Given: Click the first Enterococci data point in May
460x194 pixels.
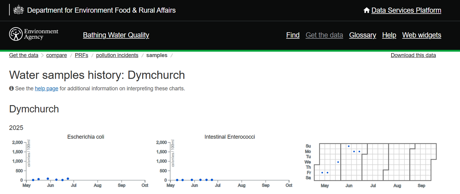Looking at the screenshot, I should pos(177,180).
